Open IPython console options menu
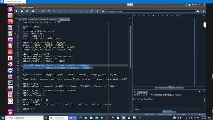This screenshot has height=120, width=213. click(x=204, y=92)
